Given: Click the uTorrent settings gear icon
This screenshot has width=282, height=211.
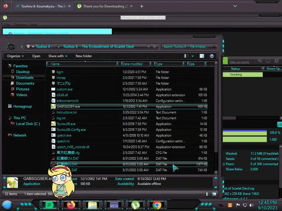Looking at the screenshot, I should 276,61.
